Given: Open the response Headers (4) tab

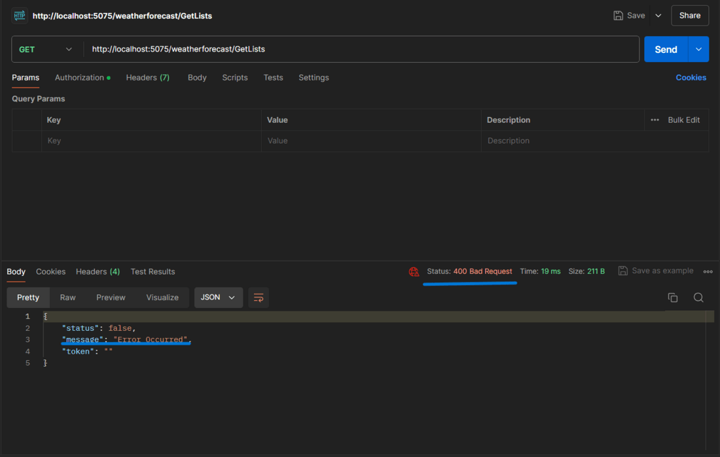Looking at the screenshot, I should 98,271.
